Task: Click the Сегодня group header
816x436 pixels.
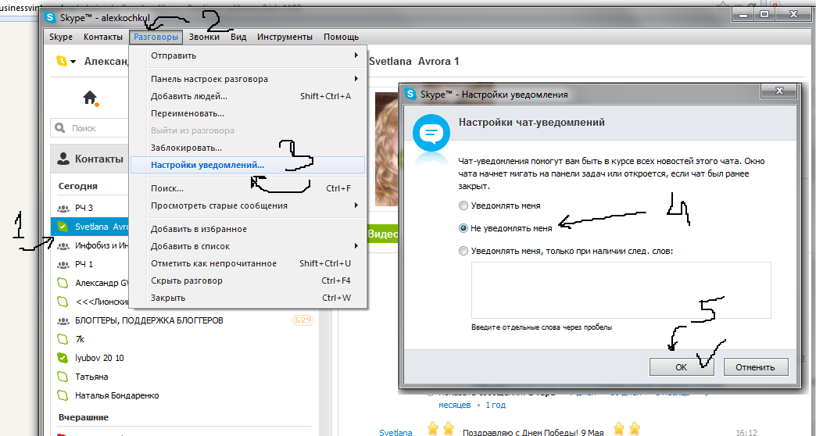Action: (78, 186)
